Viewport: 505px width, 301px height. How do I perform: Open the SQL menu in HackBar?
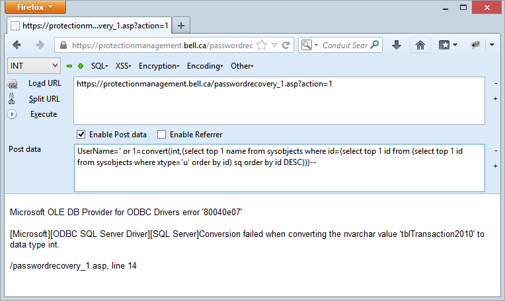click(100, 66)
